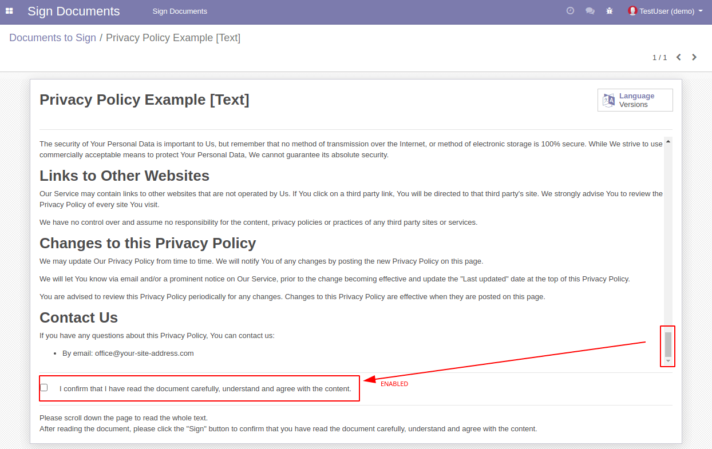Open the Language Versions button

[635, 100]
